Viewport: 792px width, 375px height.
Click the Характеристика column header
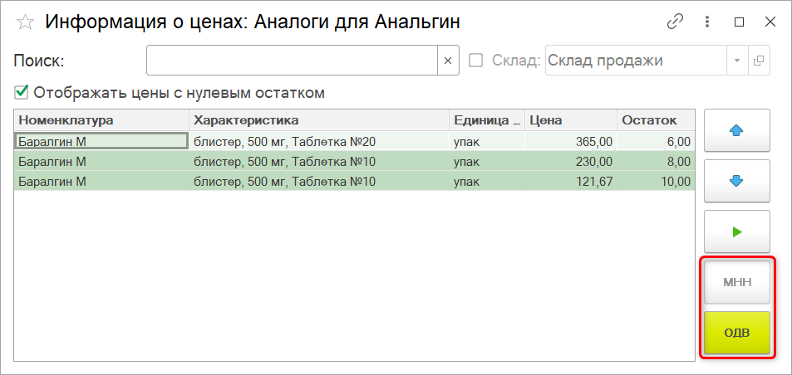pyautogui.click(x=318, y=120)
